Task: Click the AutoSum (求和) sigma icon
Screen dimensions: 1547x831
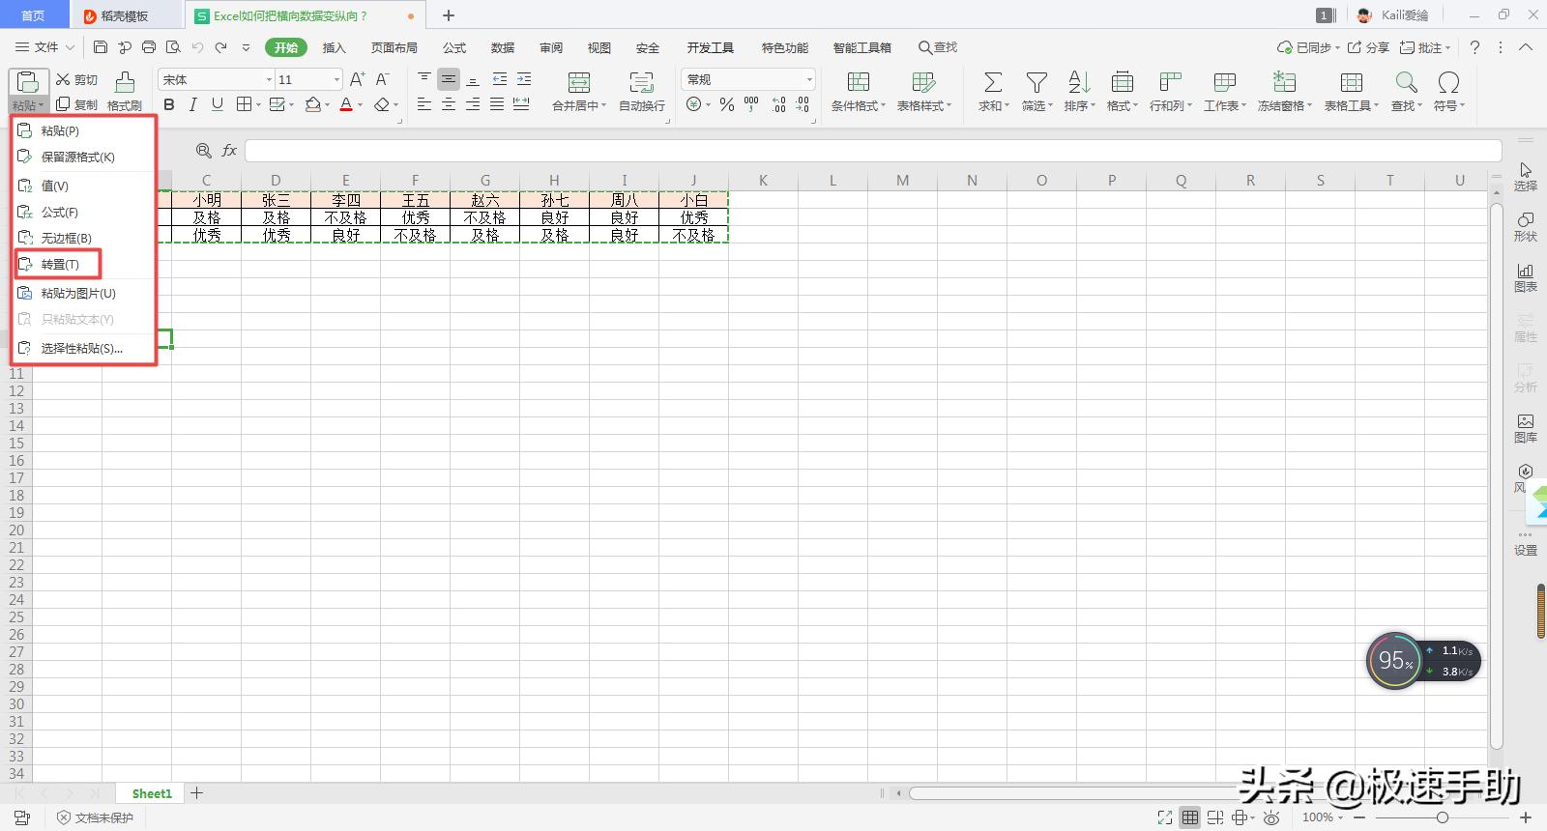Action: [992, 83]
